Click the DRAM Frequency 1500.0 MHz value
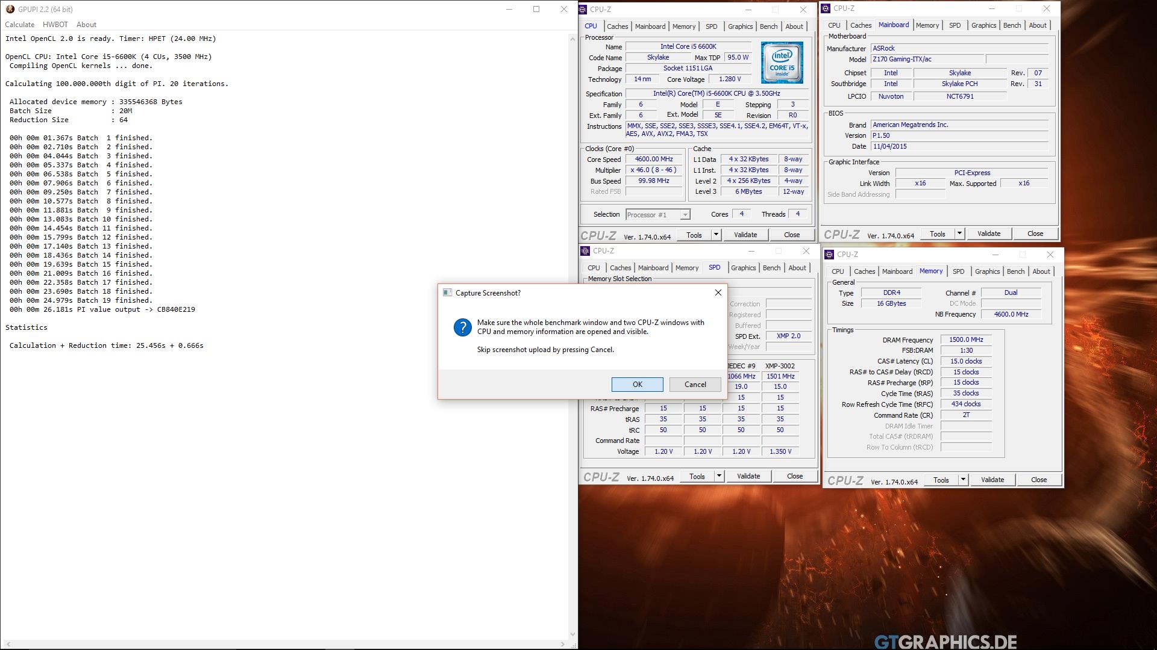 coord(966,339)
